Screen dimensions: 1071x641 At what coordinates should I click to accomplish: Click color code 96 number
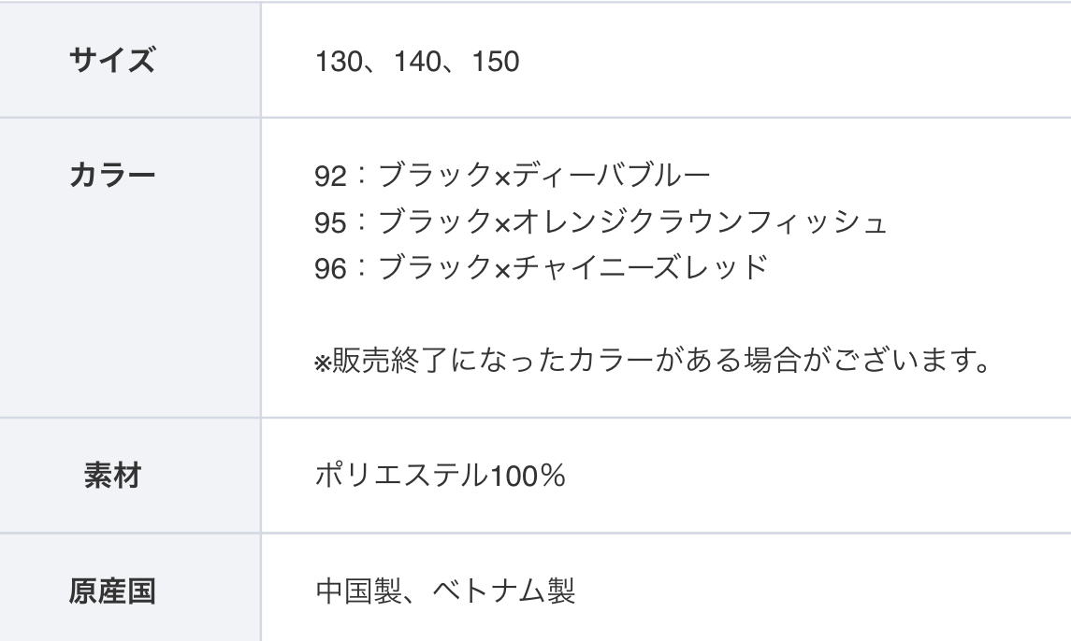[330, 268]
